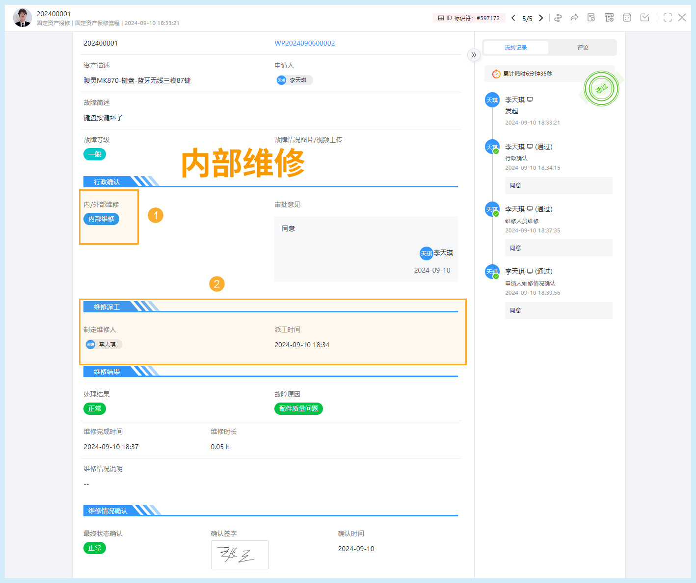Image resolution: width=696 pixels, height=583 pixels.
Task: Forward the record using the share arrow icon
Action: tap(574, 17)
